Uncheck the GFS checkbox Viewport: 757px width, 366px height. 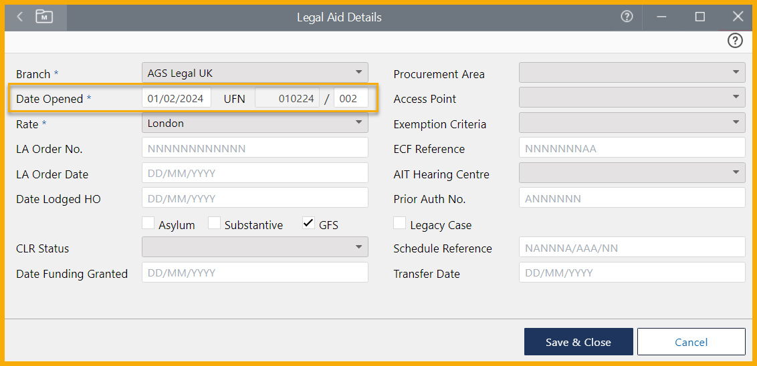coord(308,224)
